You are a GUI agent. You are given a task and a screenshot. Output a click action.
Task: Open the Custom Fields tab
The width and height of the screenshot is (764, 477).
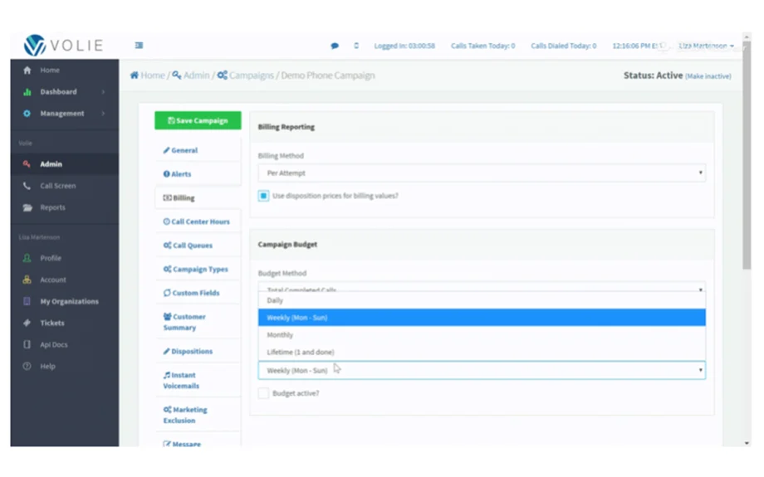pos(198,293)
